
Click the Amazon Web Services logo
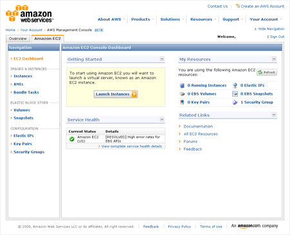[x=30, y=14]
